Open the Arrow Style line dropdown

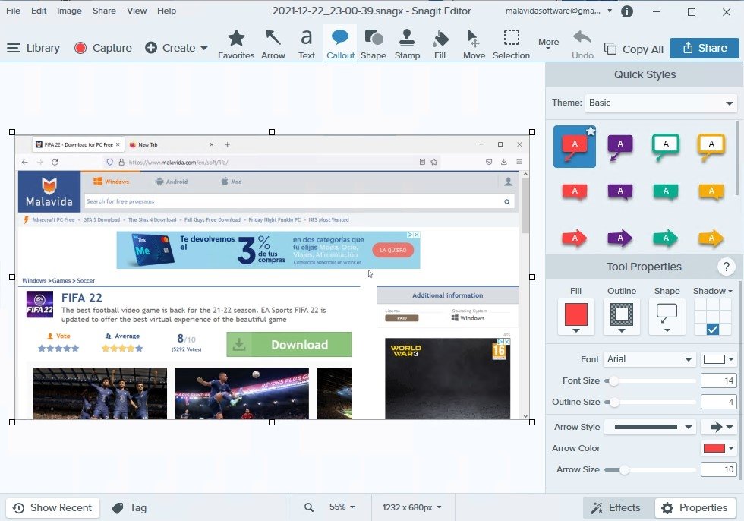click(650, 427)
